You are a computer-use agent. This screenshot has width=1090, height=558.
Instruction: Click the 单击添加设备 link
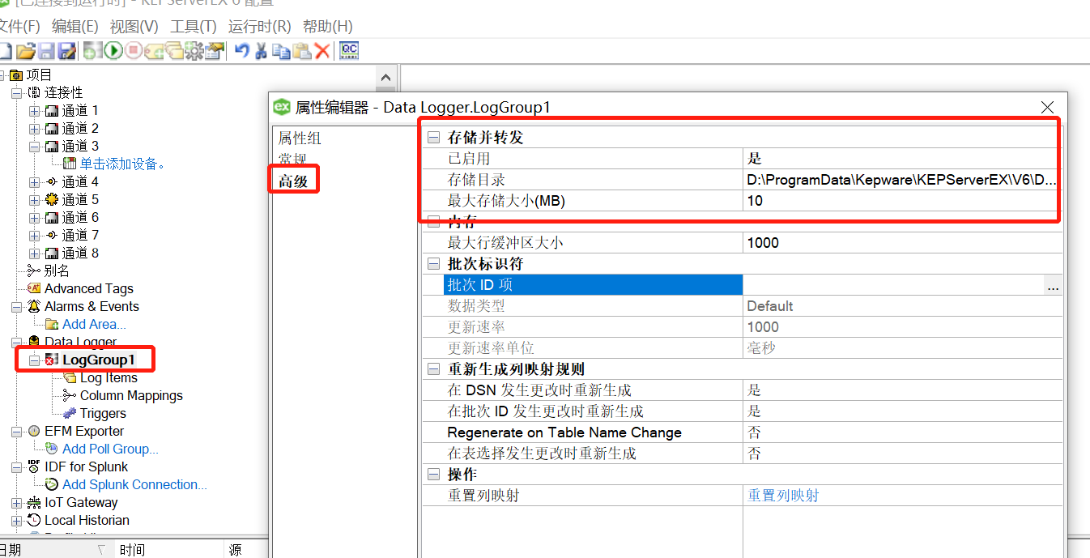[x=123, y=164]
